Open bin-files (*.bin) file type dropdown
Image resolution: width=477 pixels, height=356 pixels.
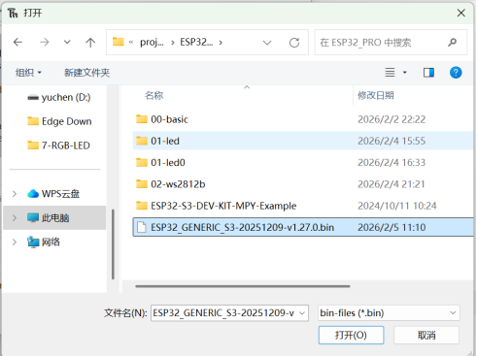389,313
